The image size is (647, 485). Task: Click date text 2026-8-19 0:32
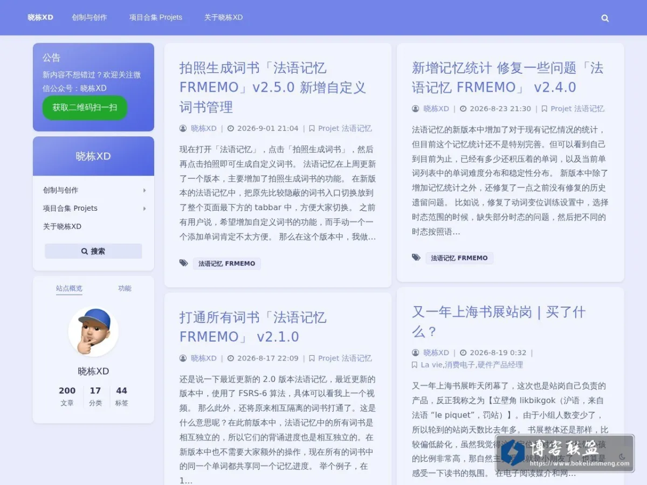pyautogui.click(x=498, y=352)
